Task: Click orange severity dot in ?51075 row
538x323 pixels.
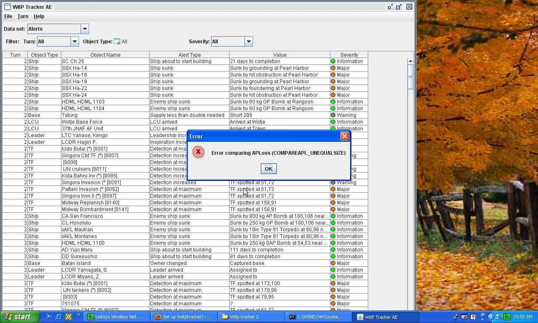Action: coord(333,304)
